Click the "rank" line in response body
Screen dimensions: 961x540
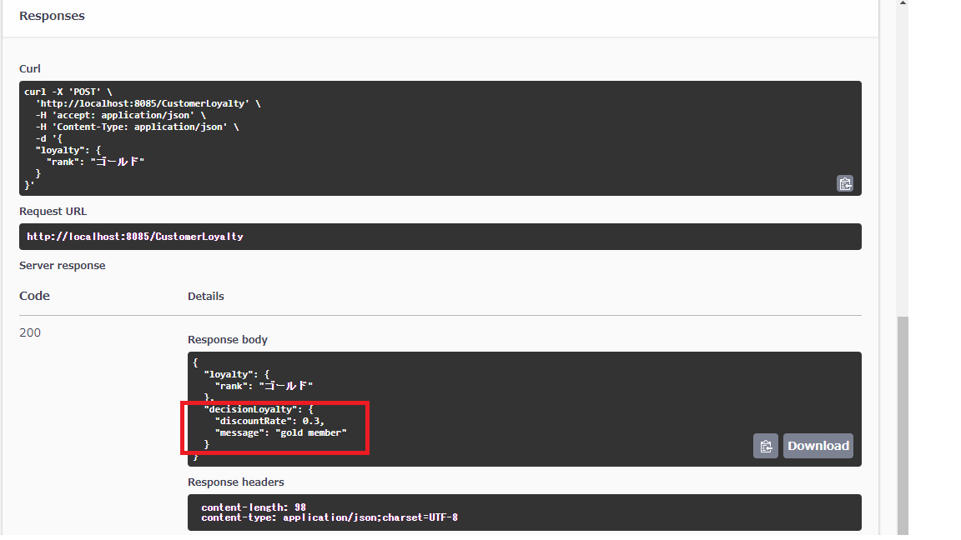pyautogui.click(x=264, y=386)
